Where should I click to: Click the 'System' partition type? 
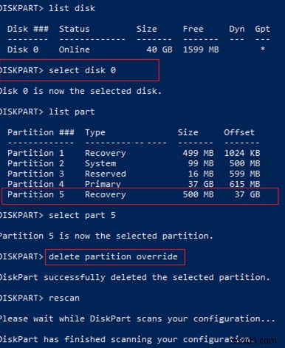pyautogui.click(x=100, y=164)
